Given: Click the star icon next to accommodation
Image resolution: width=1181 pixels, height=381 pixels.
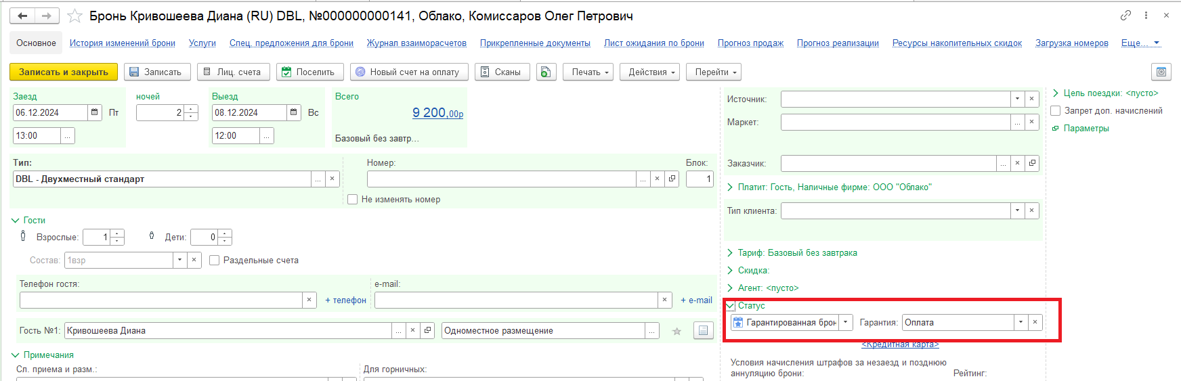Looking at the screenshot, I should click(x=677, y=331).
